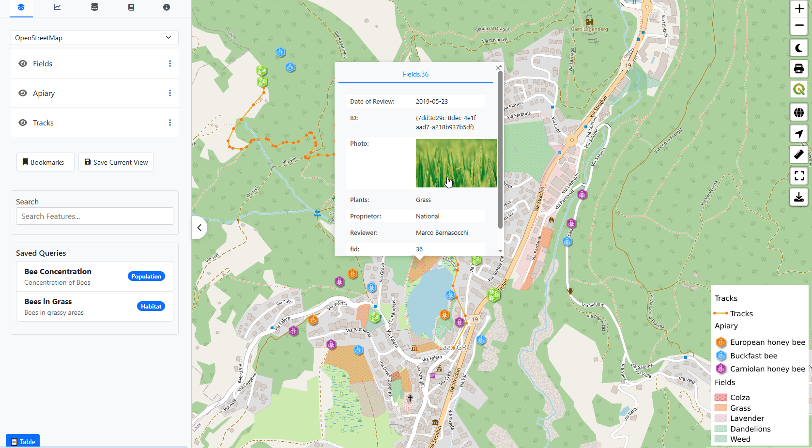Open the info tab in sidebar
The height and width of the screenshot is (448, 812).
tap(167, 7)
